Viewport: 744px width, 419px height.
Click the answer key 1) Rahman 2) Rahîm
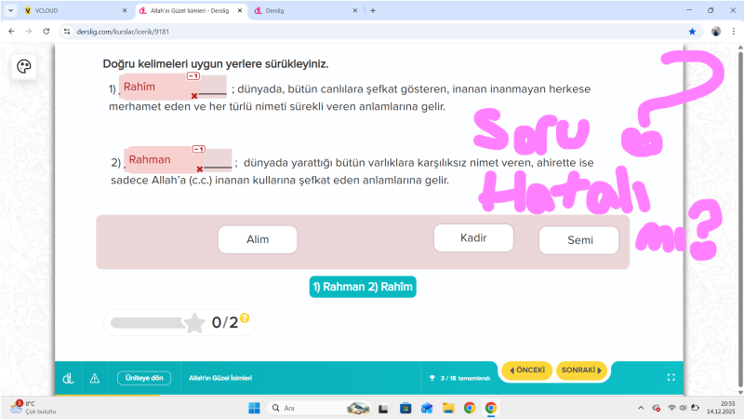363,287
